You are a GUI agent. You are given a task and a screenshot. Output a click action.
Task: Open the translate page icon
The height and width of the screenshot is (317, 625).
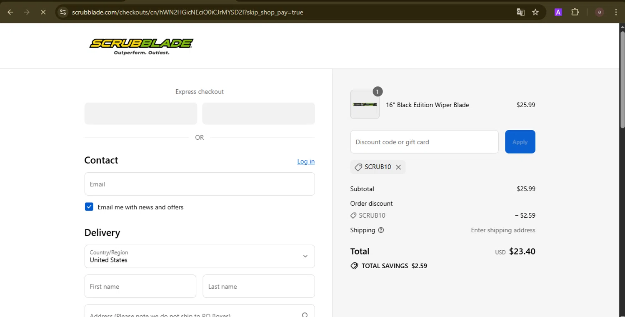pyautogui.click(x=520, y=12)
